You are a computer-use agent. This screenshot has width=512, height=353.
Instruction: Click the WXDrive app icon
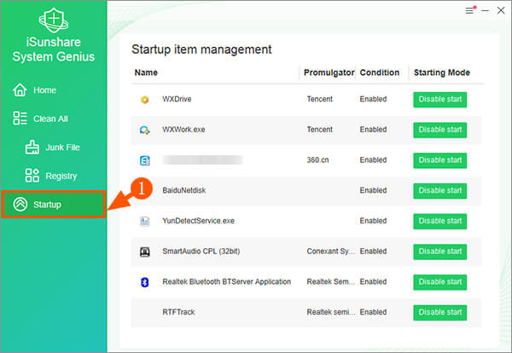144,100
